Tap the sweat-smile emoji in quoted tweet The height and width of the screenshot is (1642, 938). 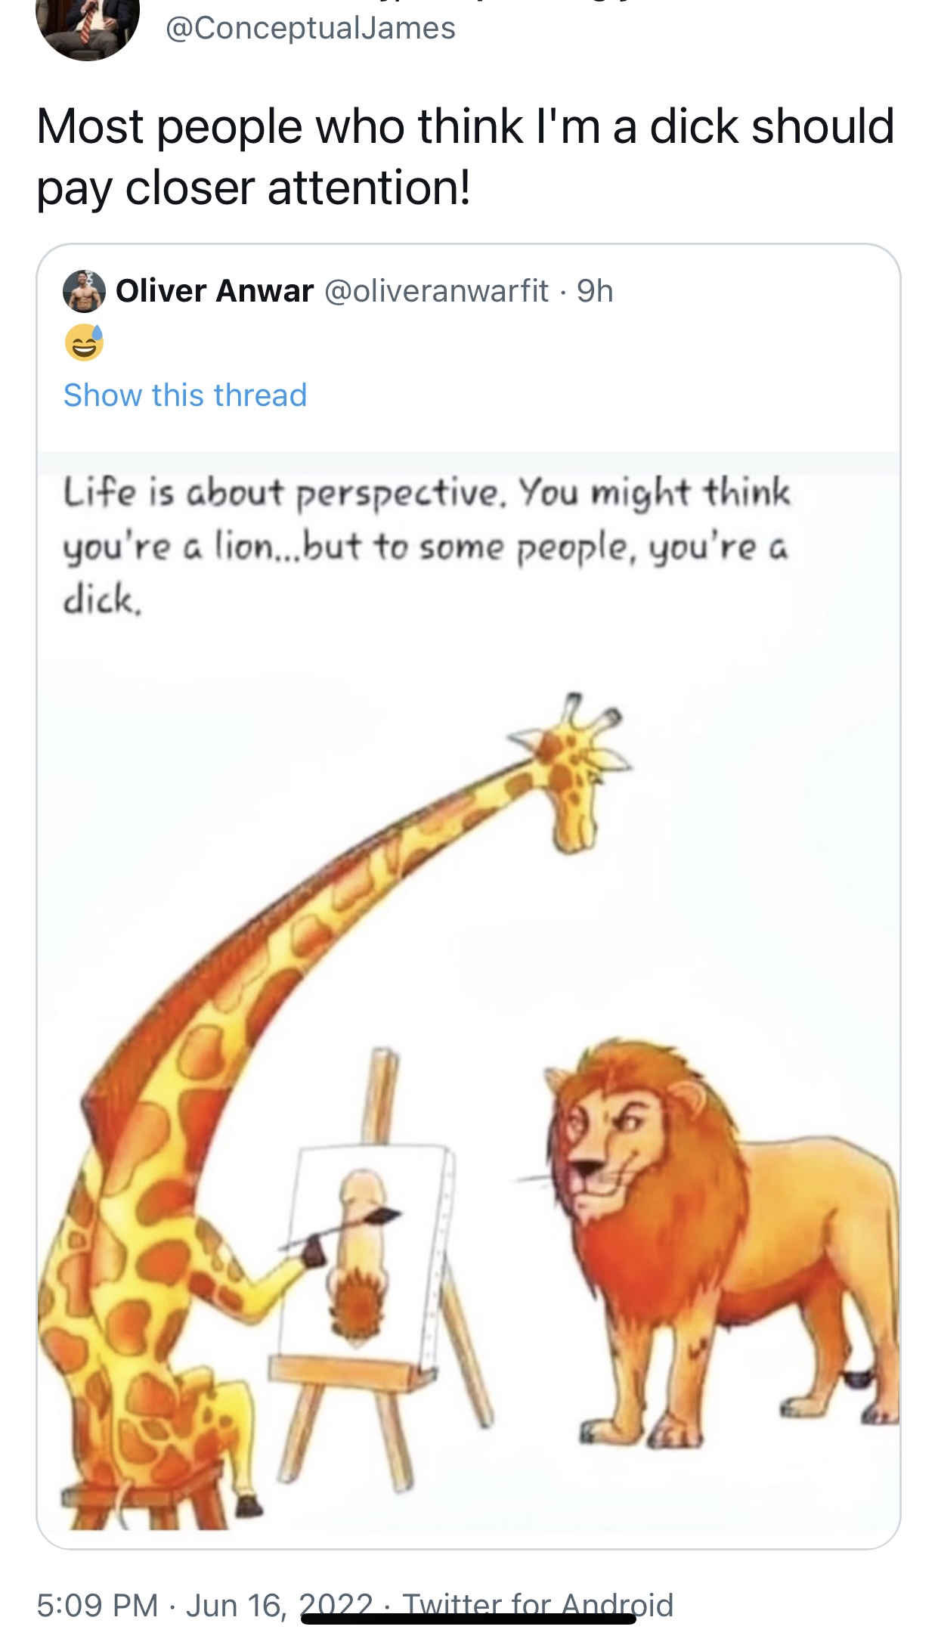(84, 342)
